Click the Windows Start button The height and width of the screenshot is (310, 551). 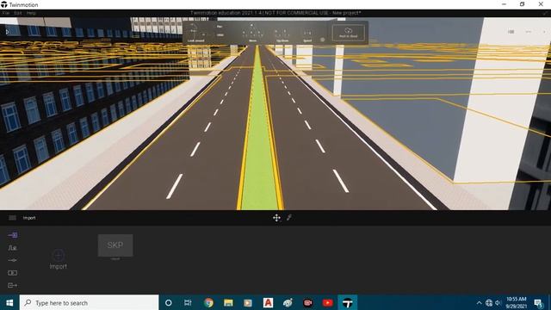(x=9, y=302)
